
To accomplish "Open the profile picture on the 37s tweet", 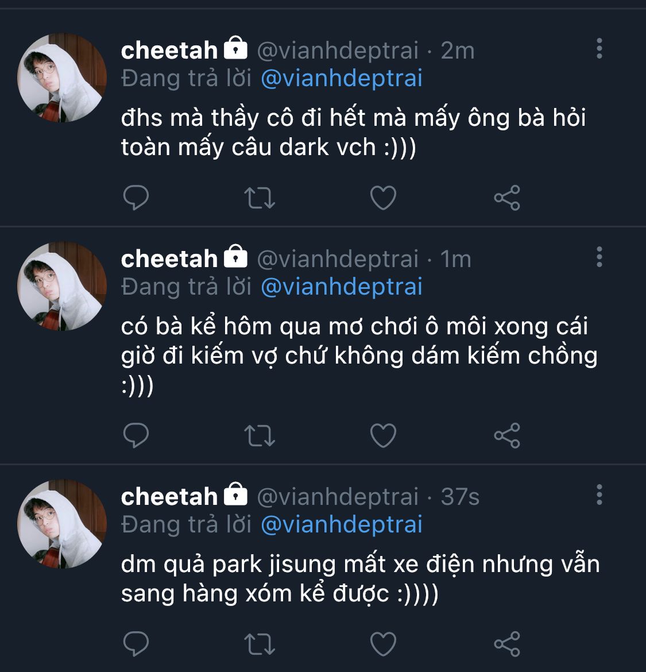I will point(62,524).
